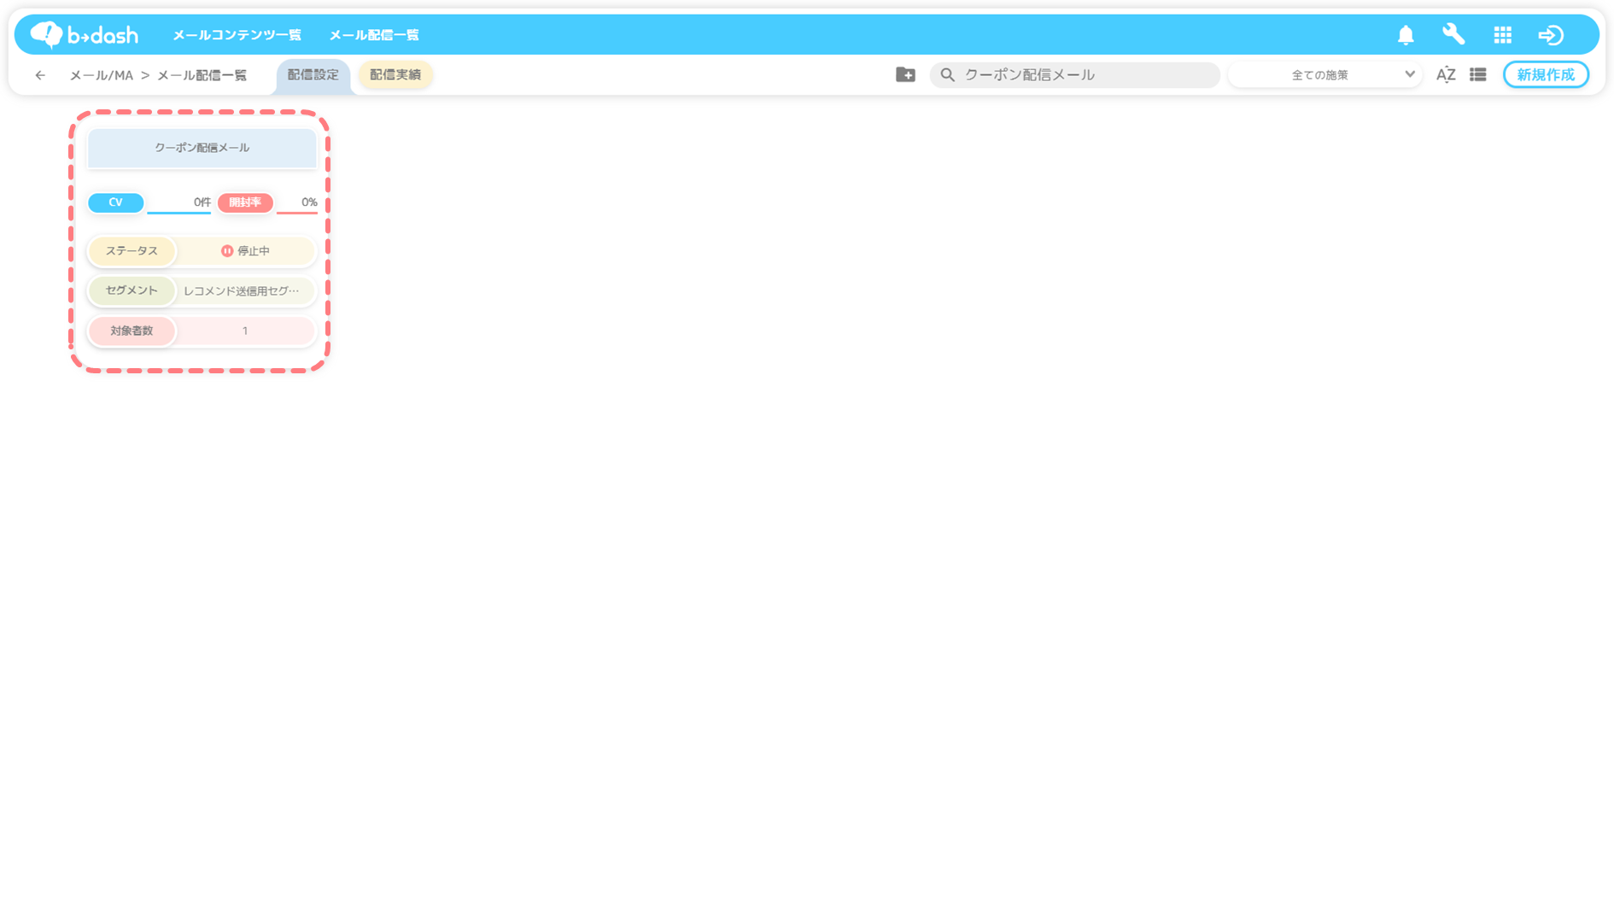The image size is (1614, 908).
Task: Click the レコメンド送信用セグ… segment value
Action: pyautogui.click(x=242, y=291)
